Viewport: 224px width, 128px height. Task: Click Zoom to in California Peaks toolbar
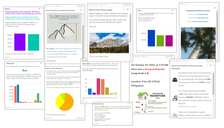pyautogui.click(x=103, y=5)
